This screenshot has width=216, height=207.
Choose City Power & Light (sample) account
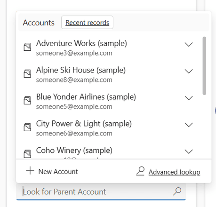coord(84,124)
